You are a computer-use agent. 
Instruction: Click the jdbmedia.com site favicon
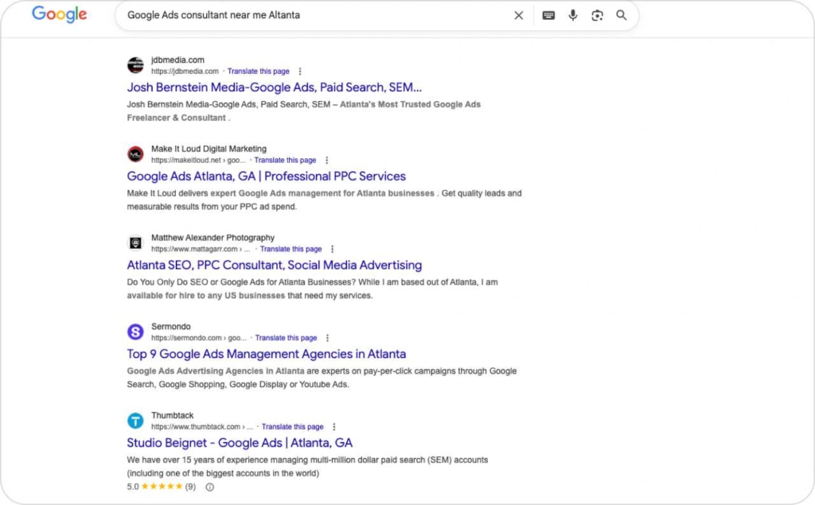tap(135, 64)
